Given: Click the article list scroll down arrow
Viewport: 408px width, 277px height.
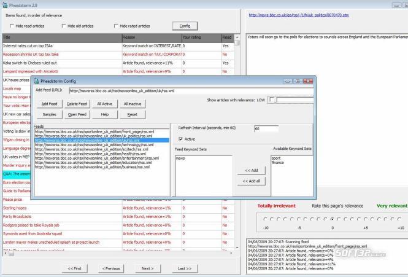Looking at the screenshot, I should 237,248.
